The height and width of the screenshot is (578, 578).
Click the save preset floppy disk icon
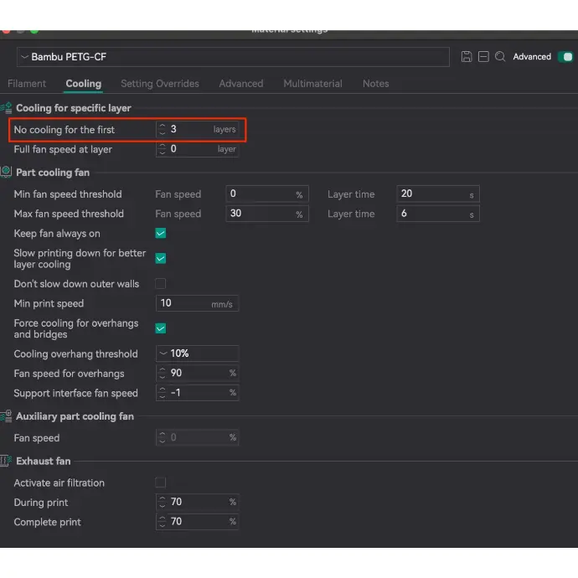point(467,57)
